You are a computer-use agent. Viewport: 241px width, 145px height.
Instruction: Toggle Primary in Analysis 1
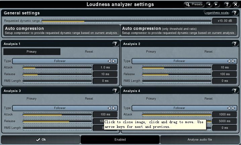pyautogui.click(x=32, y=52)
